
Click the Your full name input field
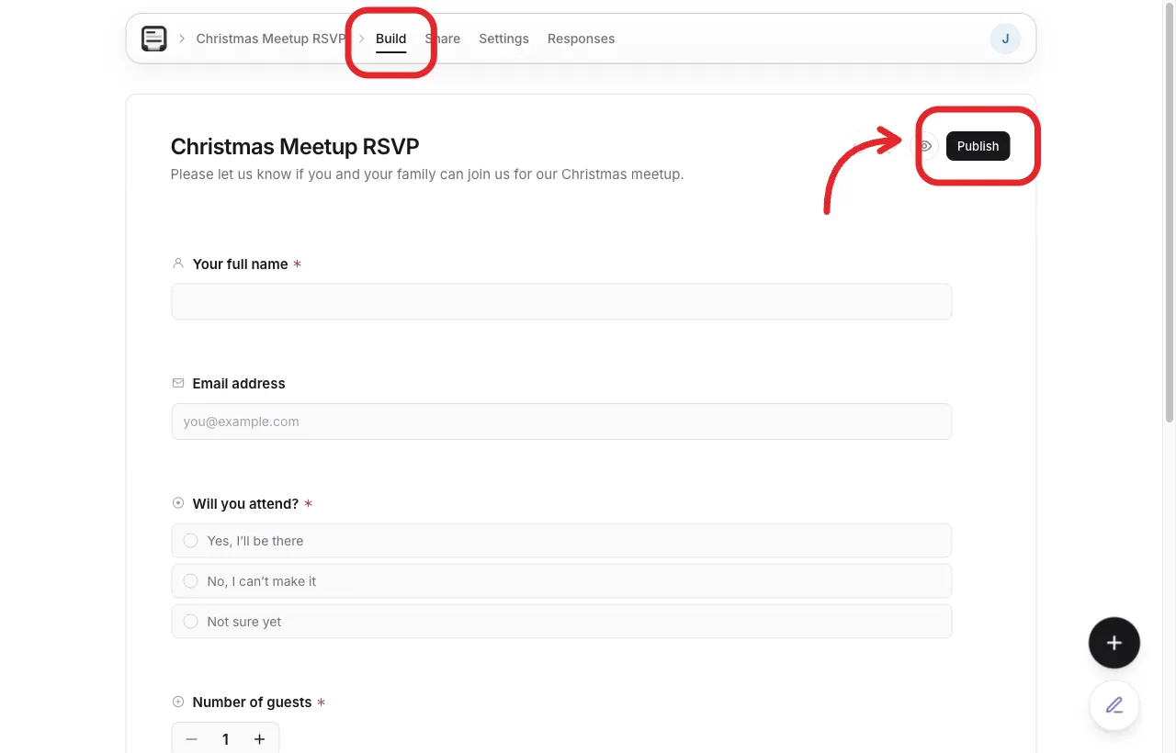point(561,301)
